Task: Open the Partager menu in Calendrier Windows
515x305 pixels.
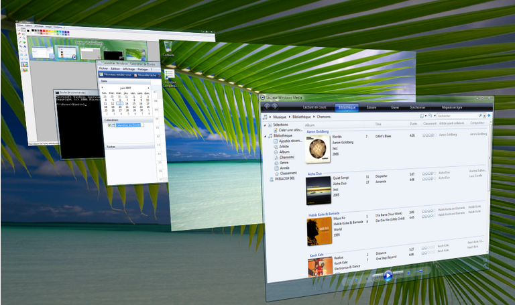Action: pyautogui.click(x=143, y=69)
